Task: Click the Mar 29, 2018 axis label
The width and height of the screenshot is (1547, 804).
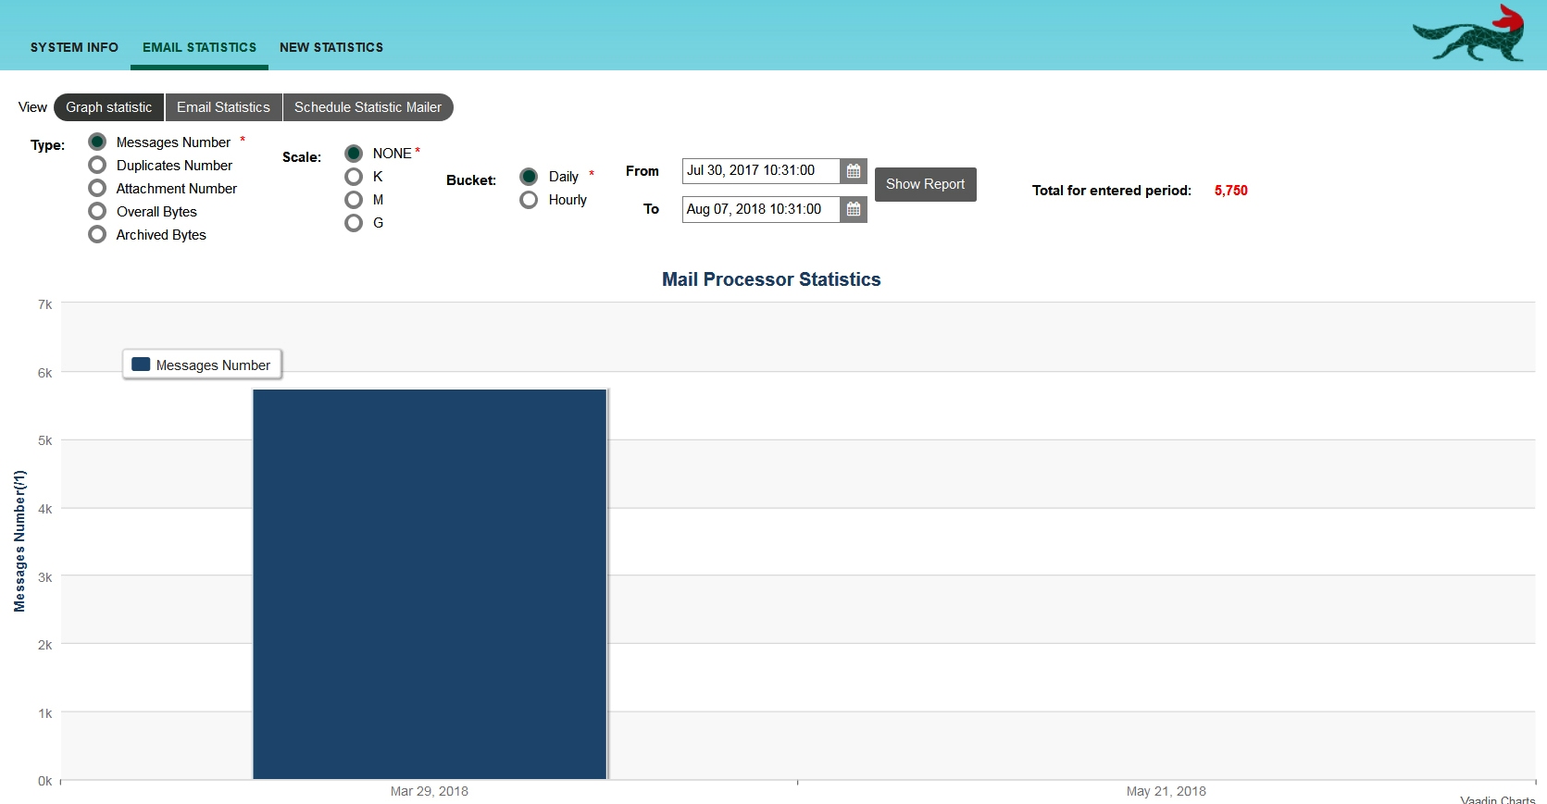Action: (430, 791)
